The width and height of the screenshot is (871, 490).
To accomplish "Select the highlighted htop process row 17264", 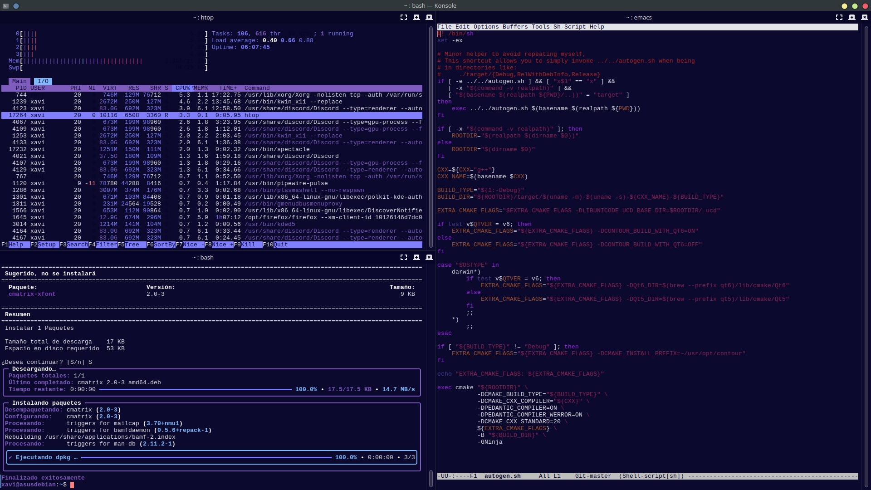I will click(212, 115).
